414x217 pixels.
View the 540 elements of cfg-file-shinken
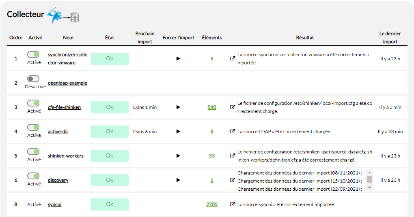211,107
